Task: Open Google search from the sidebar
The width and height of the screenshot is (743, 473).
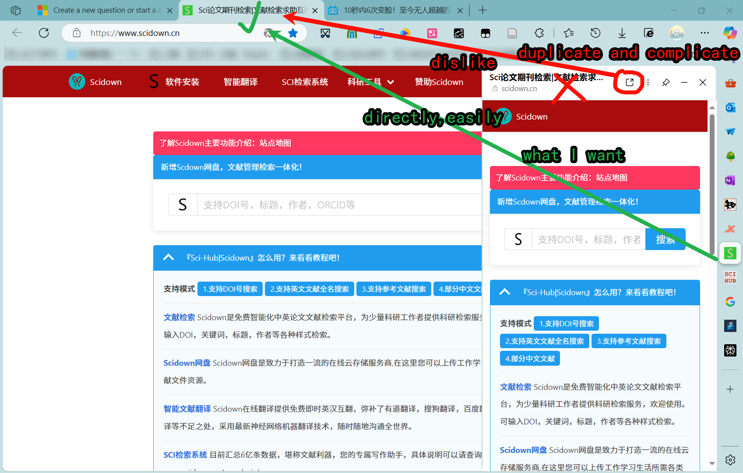Action: 730,301
